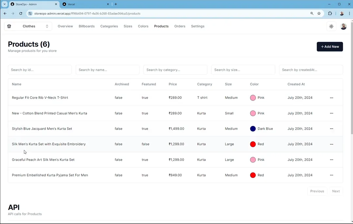The height and width of the screenshot is (224, 353).
Task: Open a new browser tab with plus
Action: point(116,4)
